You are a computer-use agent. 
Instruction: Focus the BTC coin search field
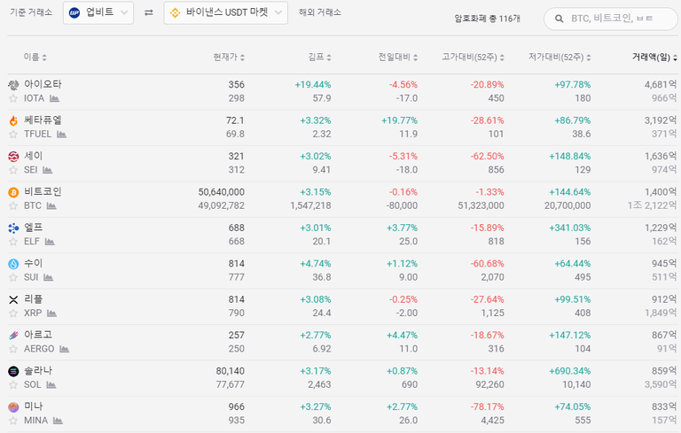(x=611, y=19)
